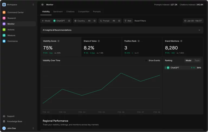The height and width of the screenshot is (132, 208).
Task: Select the Actions icon in sidebar
Action: 4,30
